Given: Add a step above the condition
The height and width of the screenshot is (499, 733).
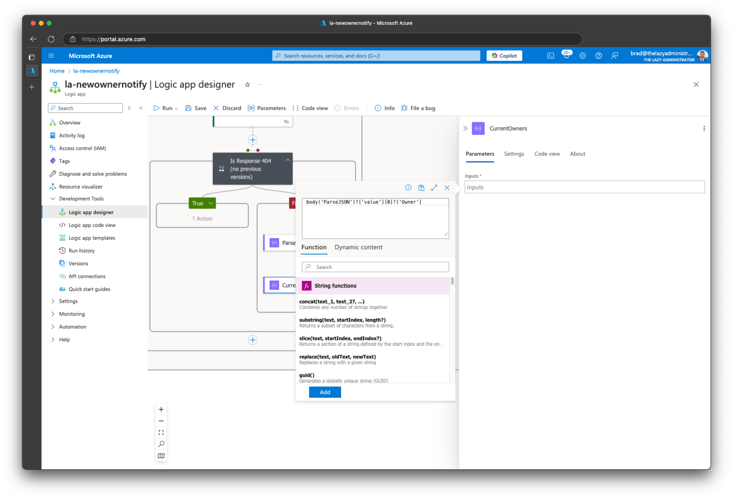Looking at the screenshot, I should click(x=253, y=140).
